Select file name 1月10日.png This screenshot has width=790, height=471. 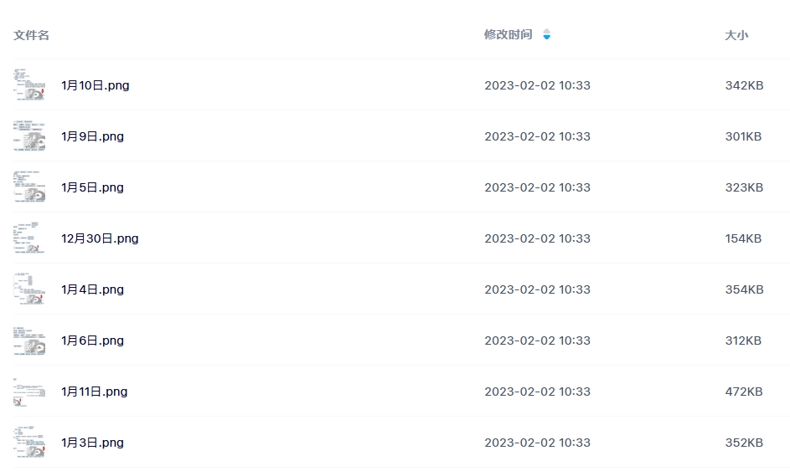pos(96,85)
